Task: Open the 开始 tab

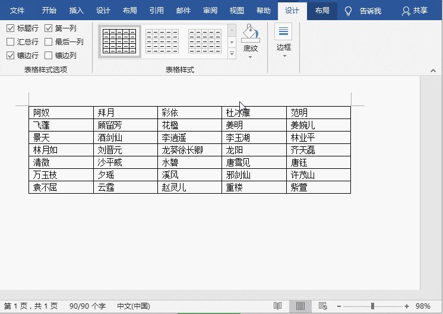Action: (49, 11)
